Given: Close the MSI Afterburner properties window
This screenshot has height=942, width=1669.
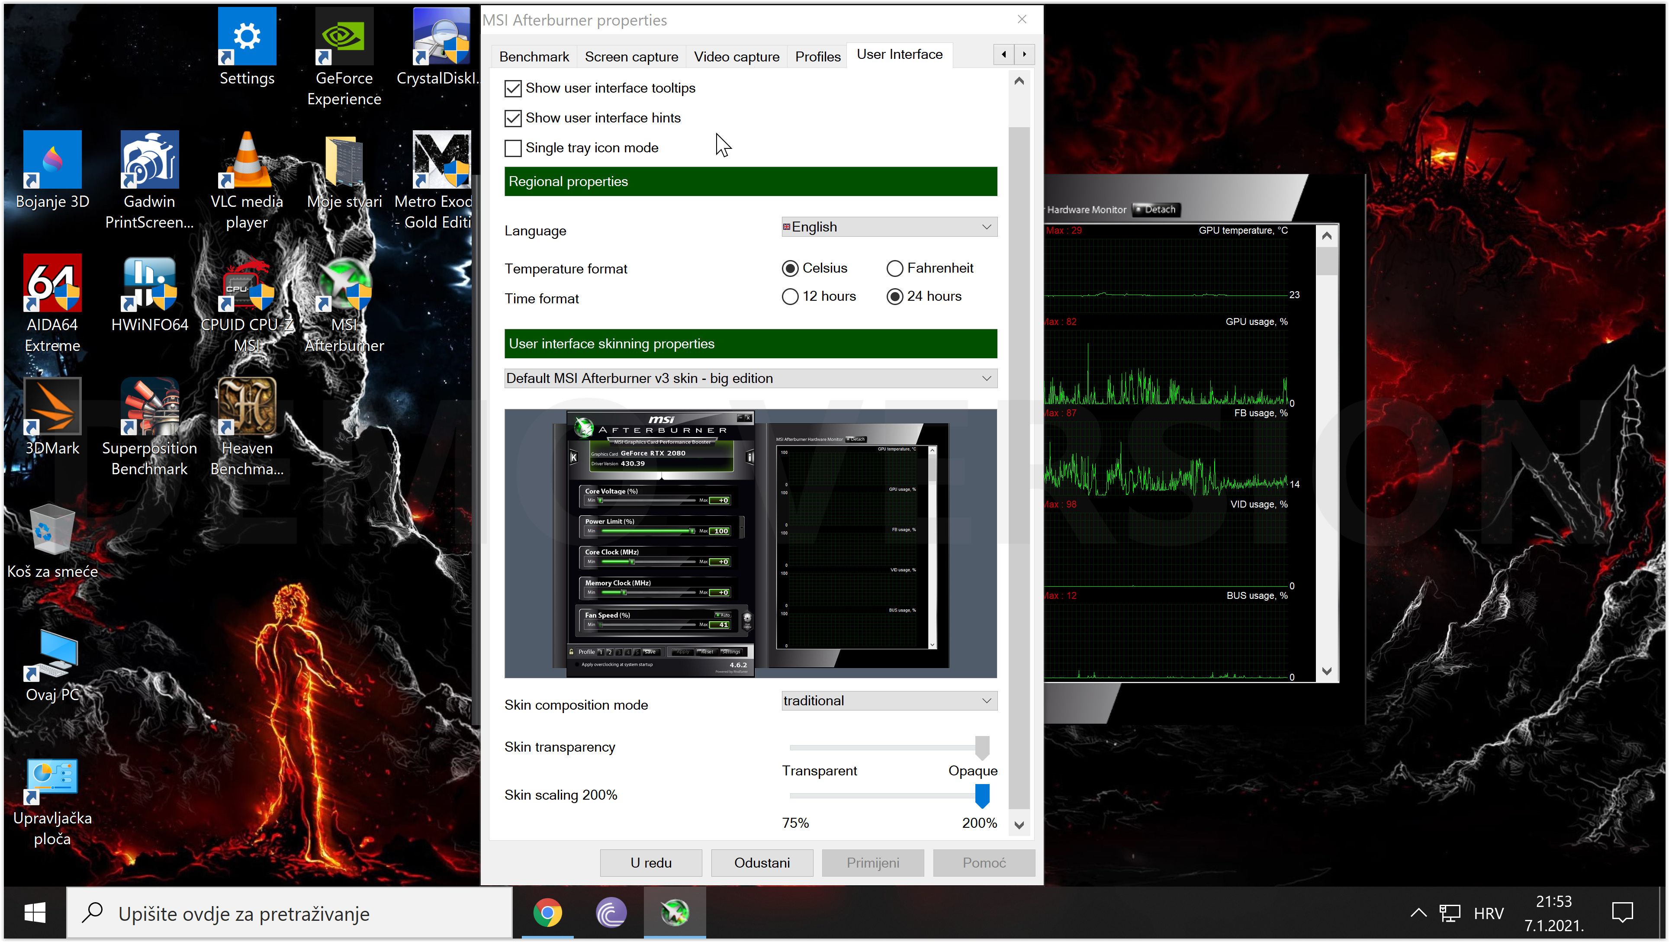Looking at the screenshot, I should point(1022,19).
